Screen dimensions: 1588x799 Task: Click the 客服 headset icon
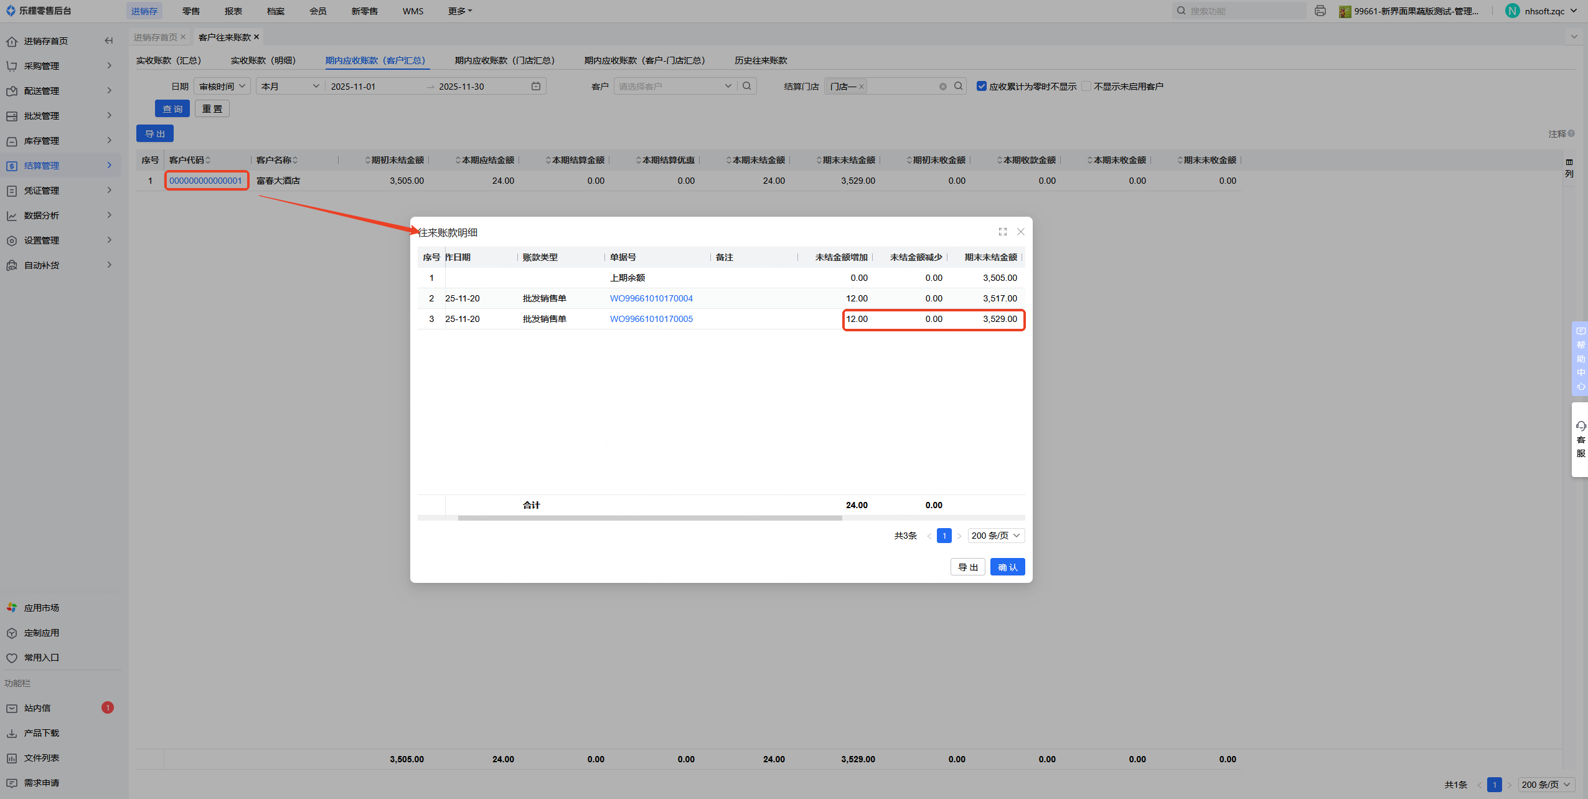pyautogui.click(x=1581, y=427)
